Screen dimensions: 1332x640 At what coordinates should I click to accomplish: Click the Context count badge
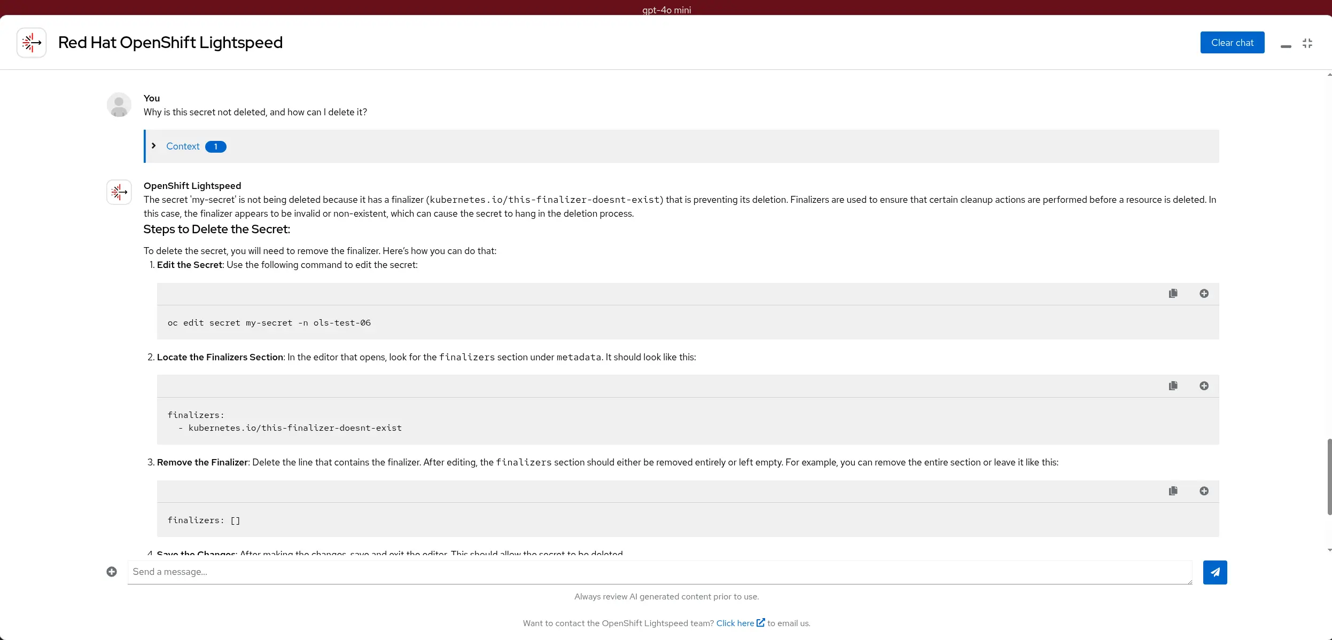216,147
